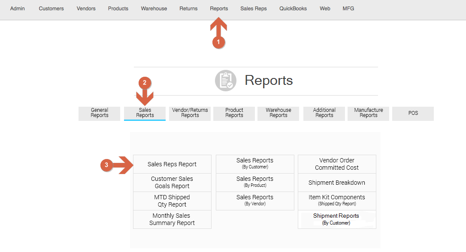466x252 pixels.
Task: Open the Customers menu
Action: [51, 9]
